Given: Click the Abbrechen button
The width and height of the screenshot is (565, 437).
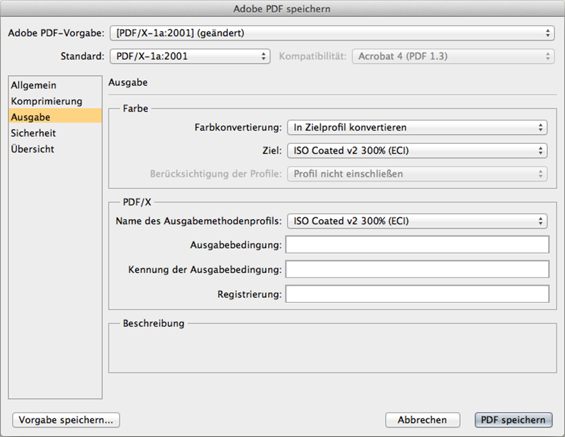Looking at the screenshot, I should (422, 420).
